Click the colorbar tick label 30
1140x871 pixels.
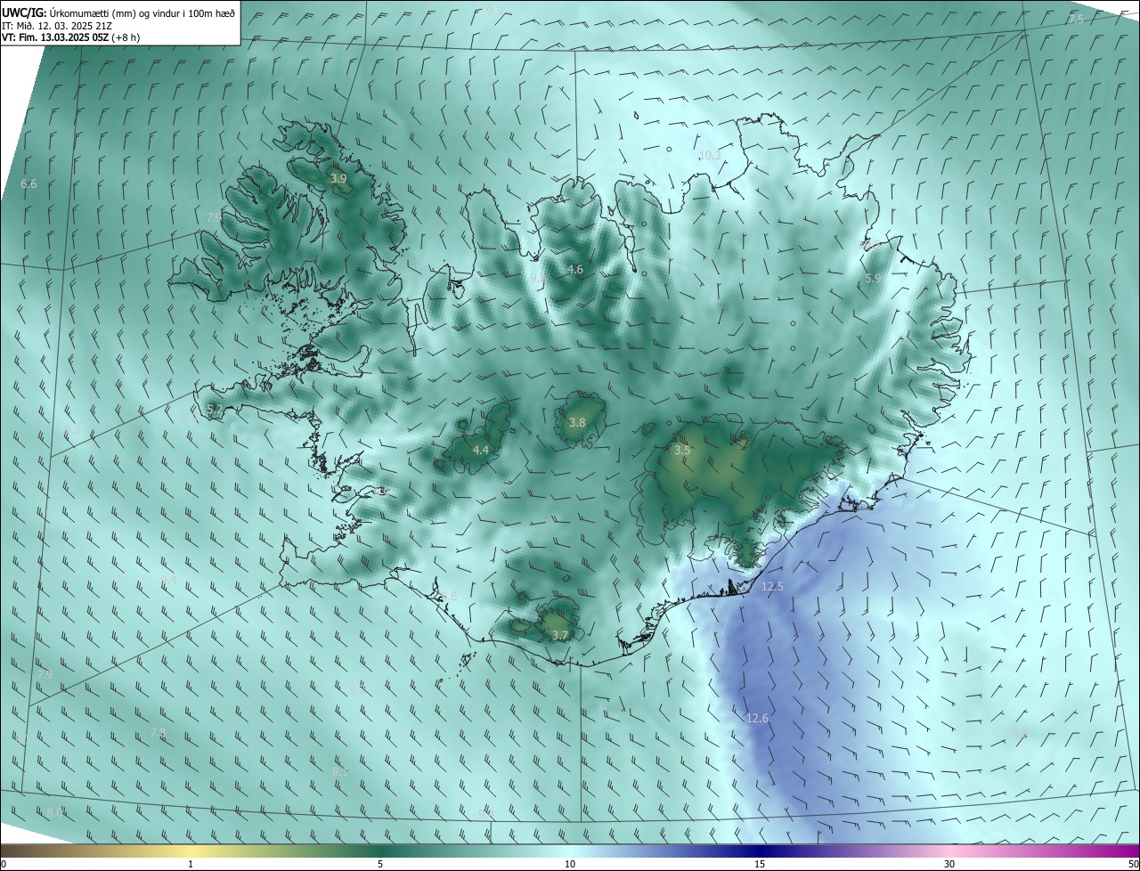pyautogui.click(x=949, y=864)
